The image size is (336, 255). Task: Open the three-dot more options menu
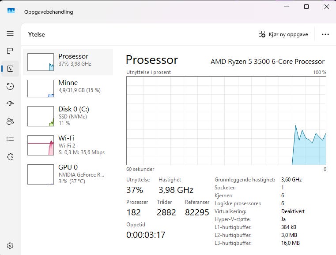click(x=325, y=34)
